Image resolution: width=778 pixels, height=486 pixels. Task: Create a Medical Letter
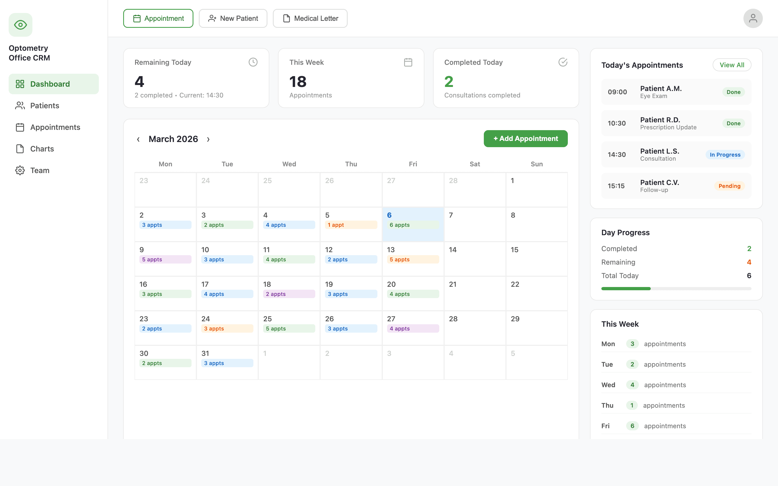310,18
